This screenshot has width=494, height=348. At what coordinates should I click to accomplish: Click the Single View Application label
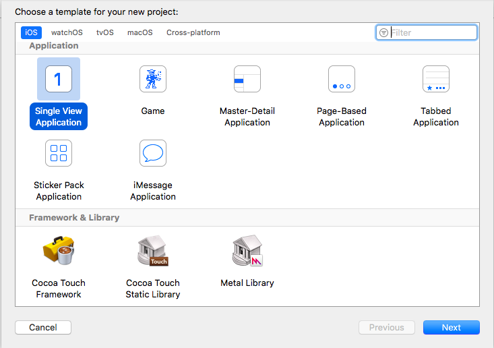click(x=59, y=116)
